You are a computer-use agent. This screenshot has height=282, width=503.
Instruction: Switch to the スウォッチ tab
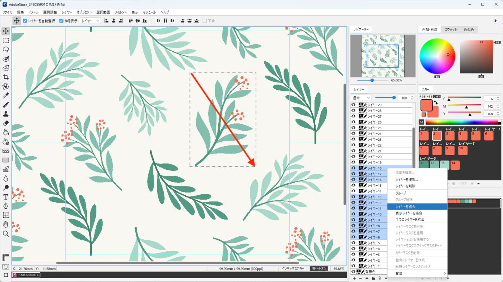coord(451,29)
